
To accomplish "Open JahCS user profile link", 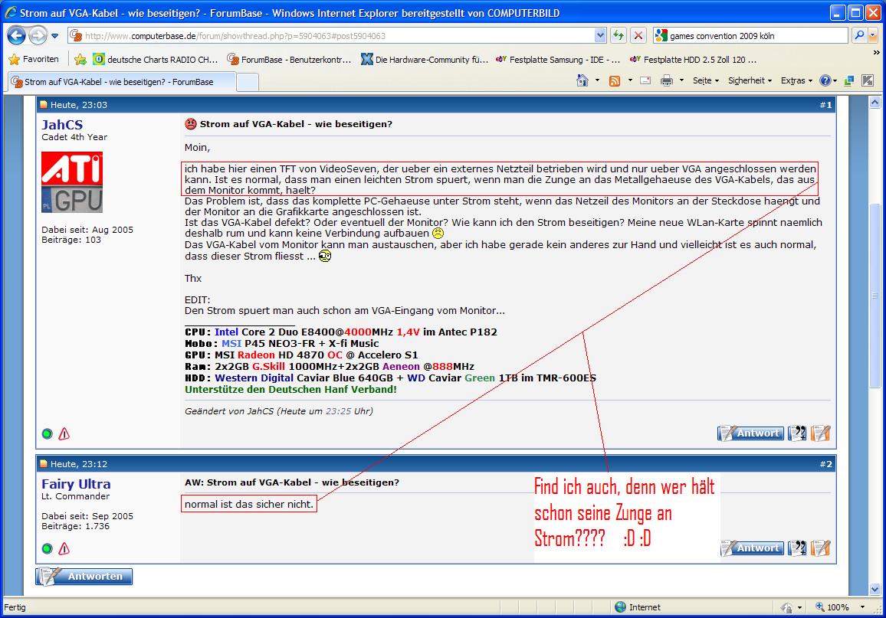I will [62, 125].
